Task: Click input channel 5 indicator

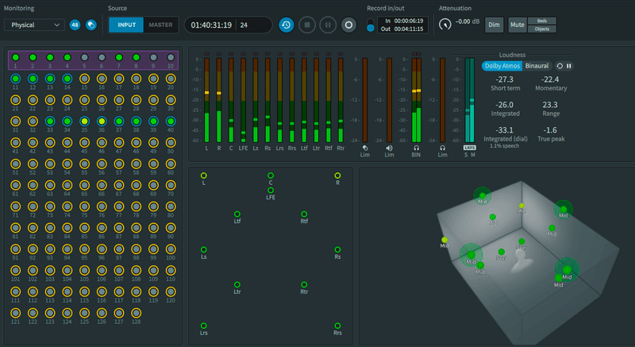Action: click(x=84, y=57)
